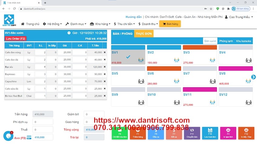Click the Bán hàng button
Viewport: 257px width, 144px height.
pos(170,24)
